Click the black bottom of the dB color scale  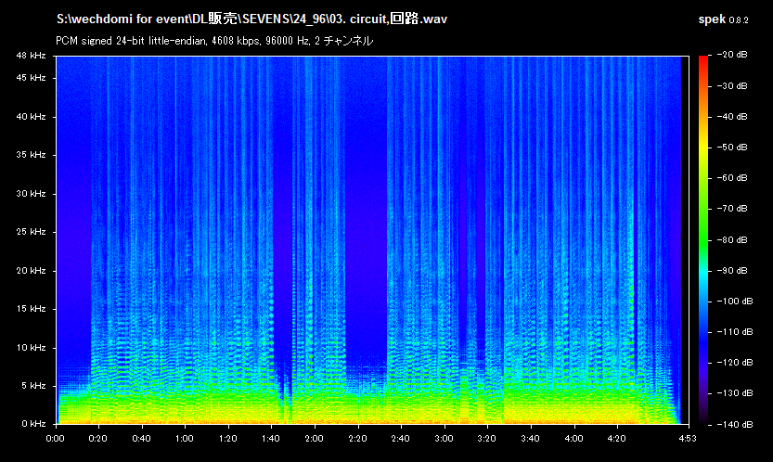[703, 419]
